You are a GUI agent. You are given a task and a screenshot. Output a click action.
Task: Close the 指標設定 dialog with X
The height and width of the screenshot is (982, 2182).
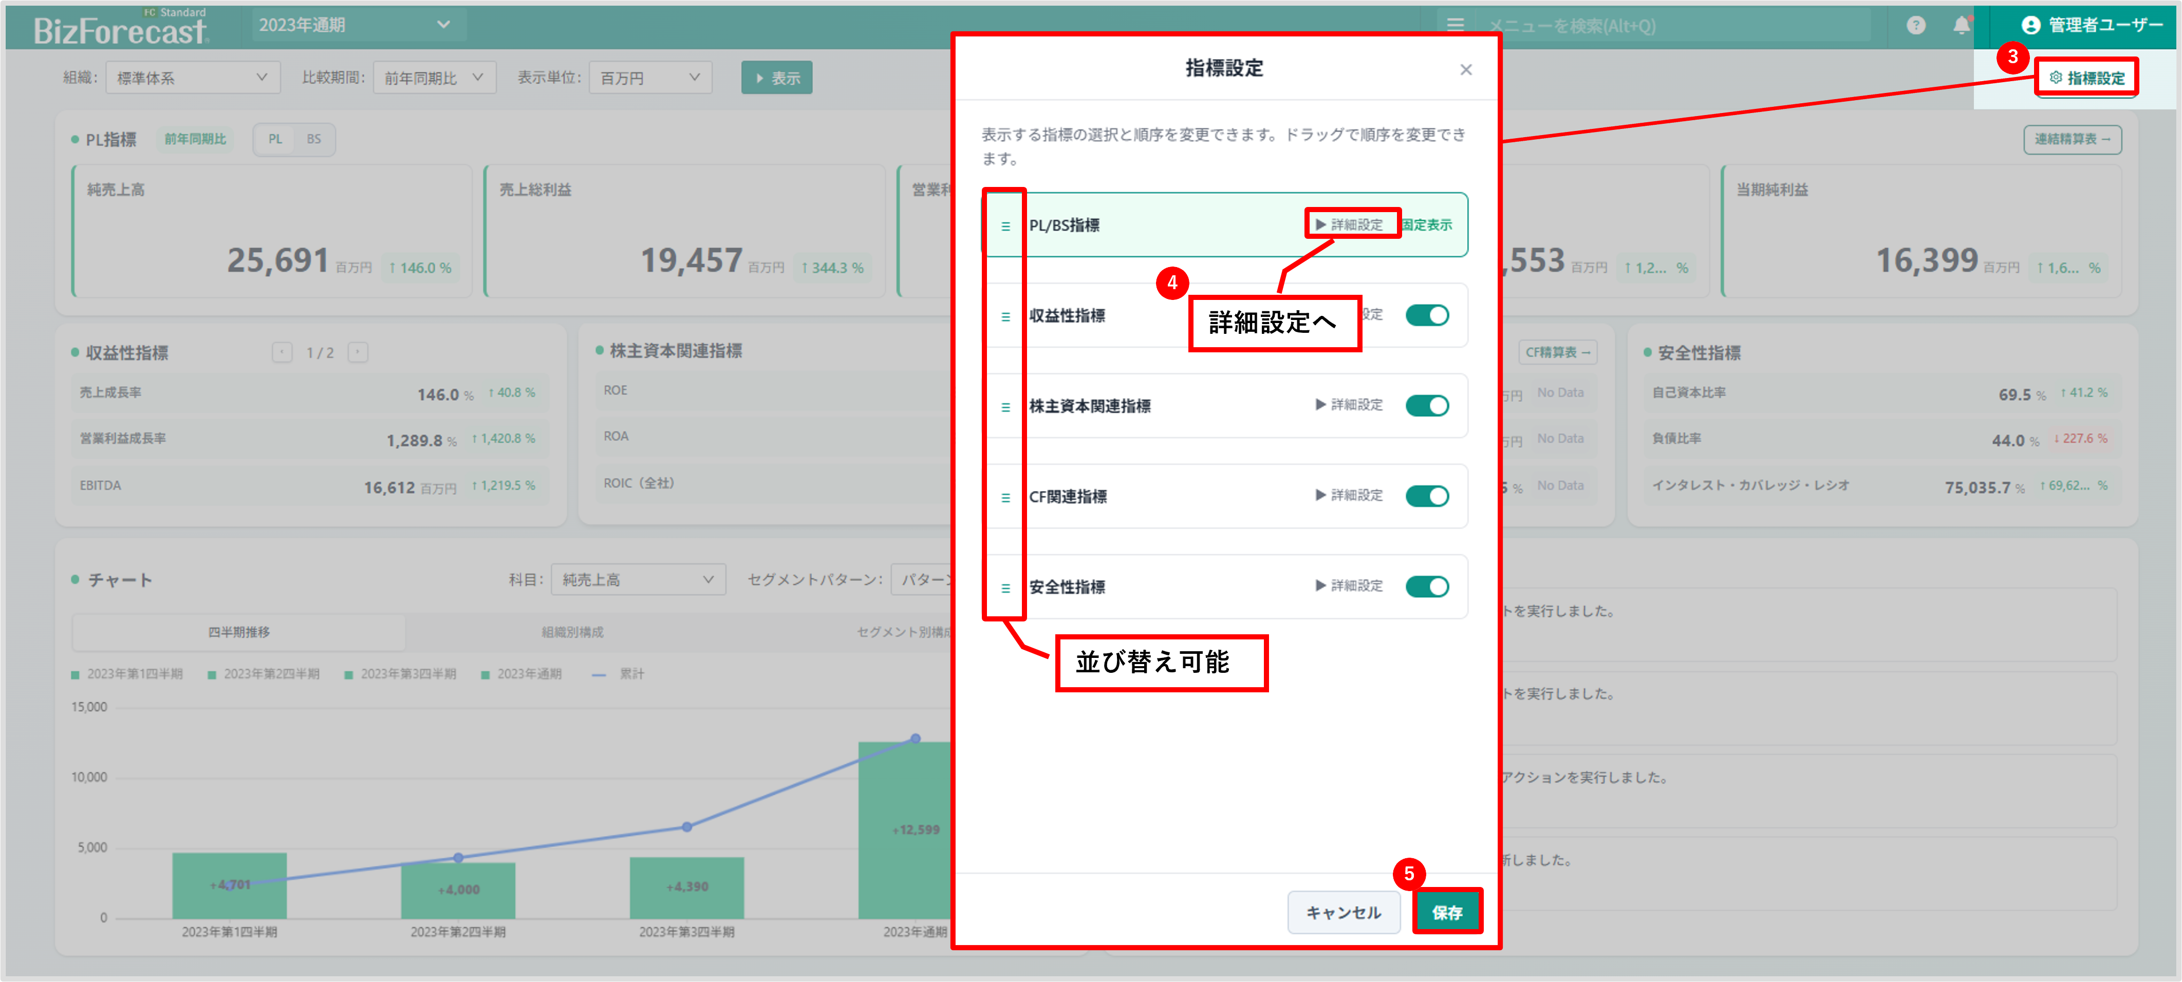[x=1465, y=69]
